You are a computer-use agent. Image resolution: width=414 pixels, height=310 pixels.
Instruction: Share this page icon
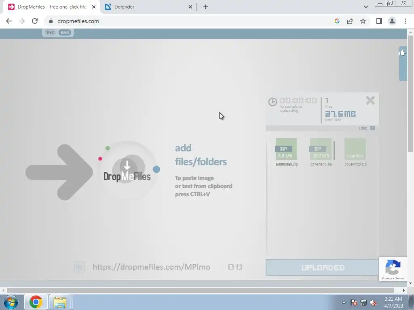tap(350, 21)
